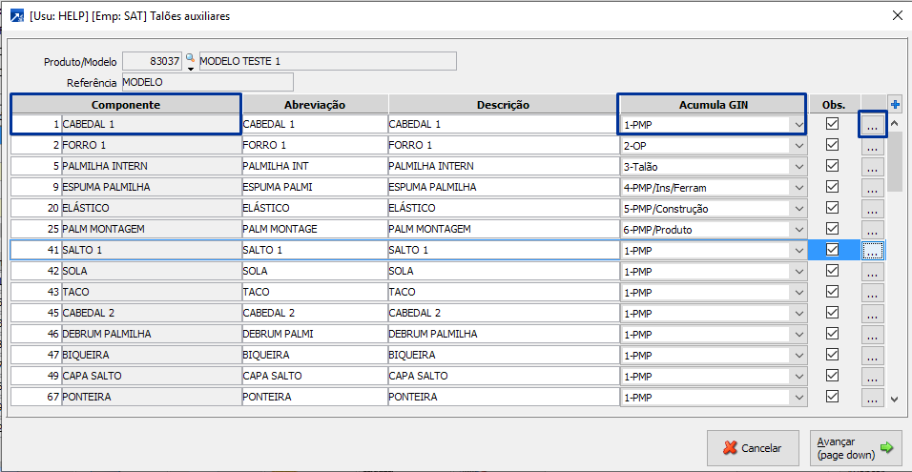Click ellipsis button in FORRO 1 row

click(873, 145)
